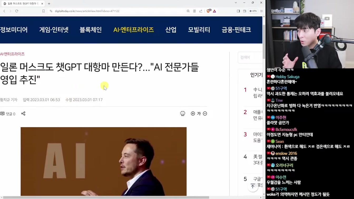
Task: Click chat username 오리너구리
Action: point(284,165)
